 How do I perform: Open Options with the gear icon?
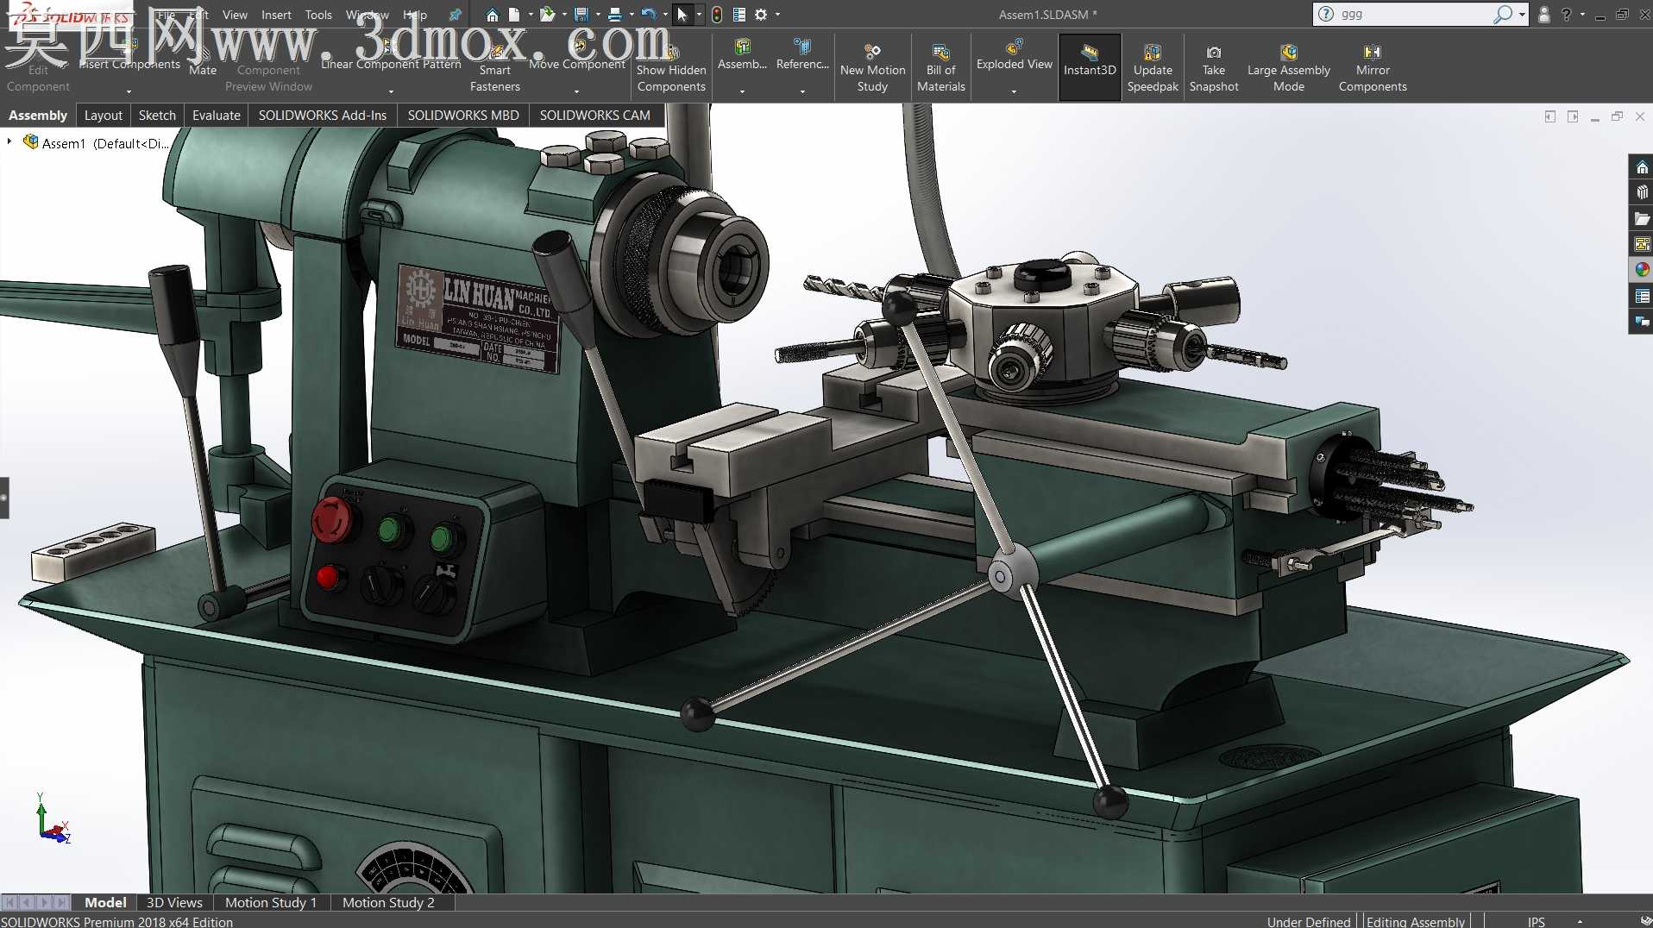tap(761, 15)
